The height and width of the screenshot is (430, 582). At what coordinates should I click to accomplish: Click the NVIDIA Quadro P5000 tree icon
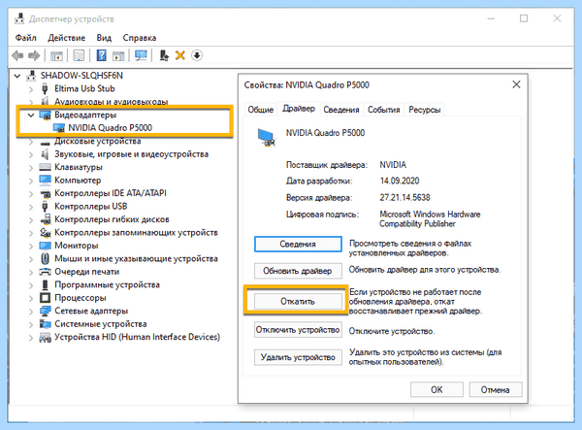[x=58, y=128]
